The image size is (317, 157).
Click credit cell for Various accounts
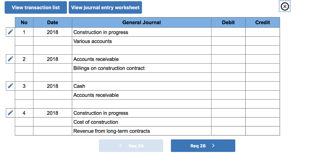point(263,41)
